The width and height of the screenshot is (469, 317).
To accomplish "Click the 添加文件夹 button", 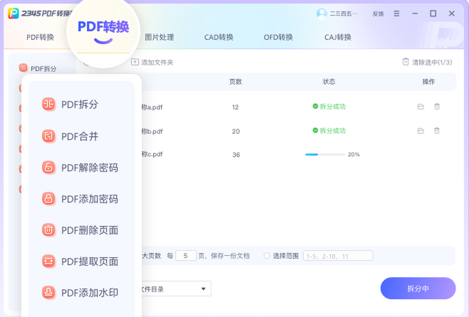I will pos(152,62).
